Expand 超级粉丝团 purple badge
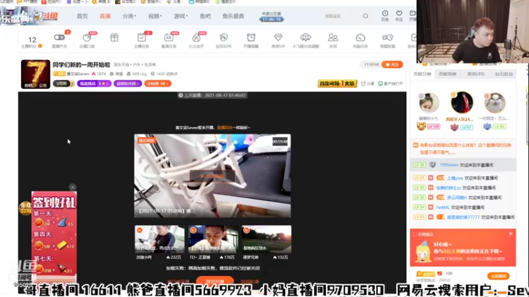 [128, 84]
